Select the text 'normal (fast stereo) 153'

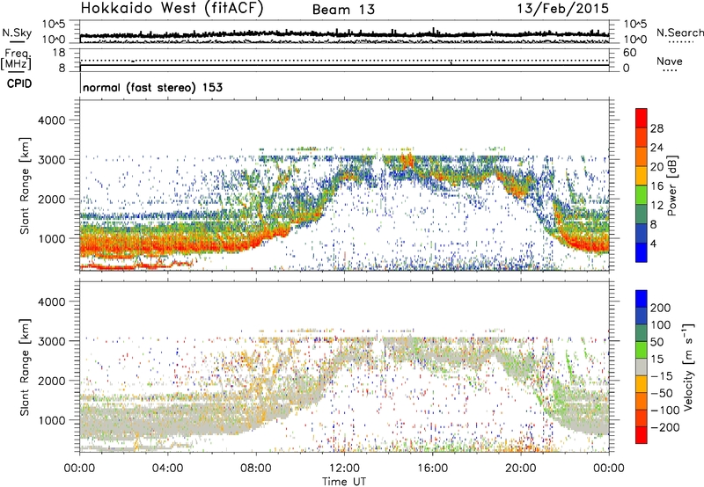click(x=152, y=87)
